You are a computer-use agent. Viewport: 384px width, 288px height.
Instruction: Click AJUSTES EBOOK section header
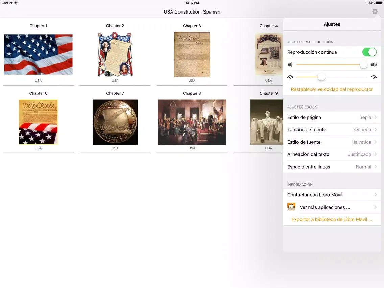pyautogui.click(x=302, y=107)
